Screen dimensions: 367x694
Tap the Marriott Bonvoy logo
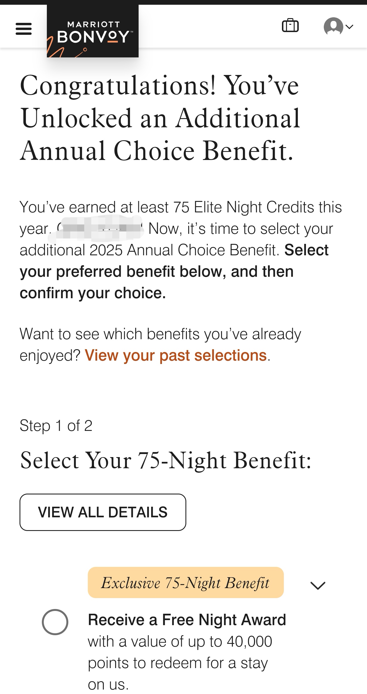coord(93,31)
